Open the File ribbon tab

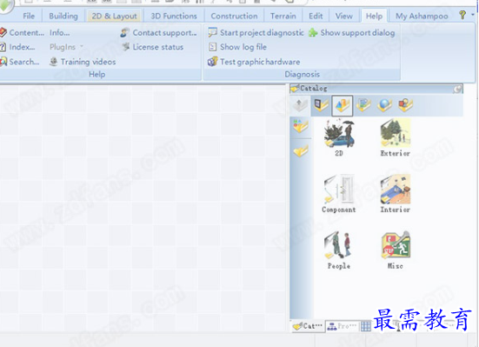[29, 16]
